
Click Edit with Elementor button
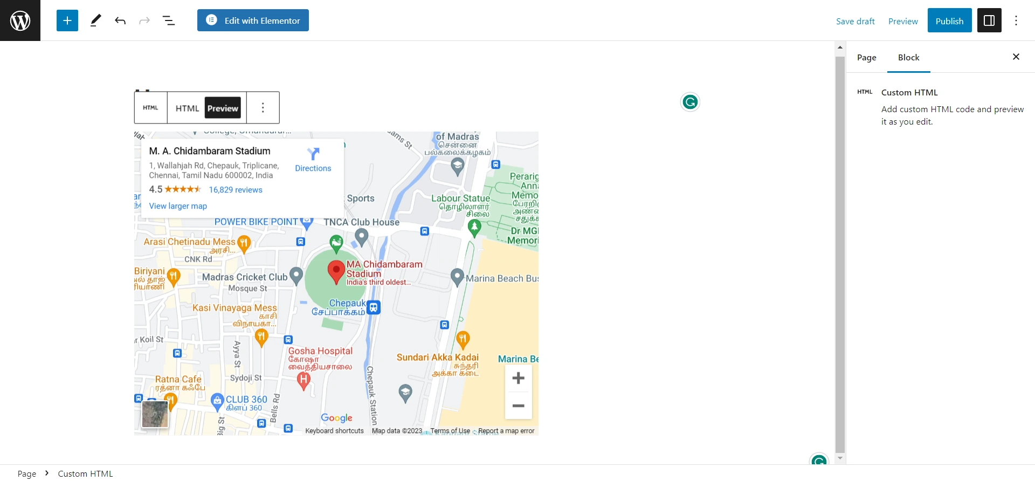pos(253,20)
